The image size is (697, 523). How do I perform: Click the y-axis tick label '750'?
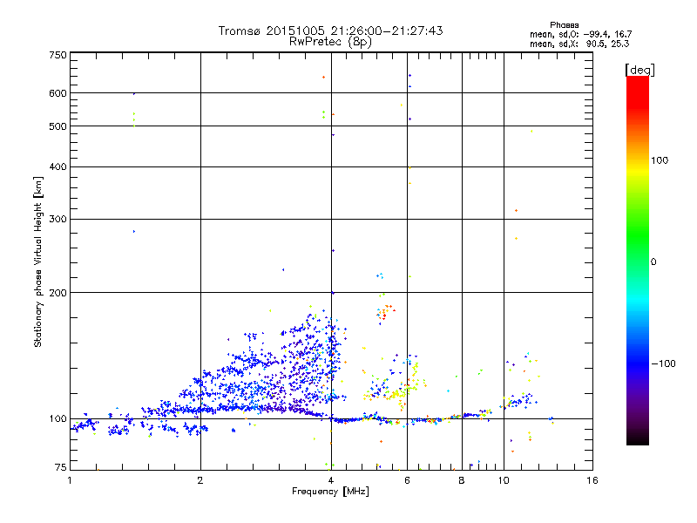pyautogui.click(x=58, y=55)
